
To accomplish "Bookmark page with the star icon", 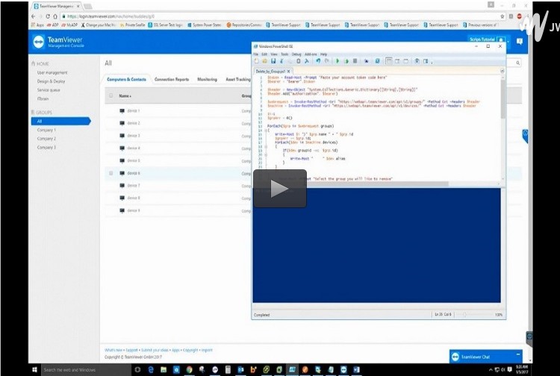I will 503,16.
